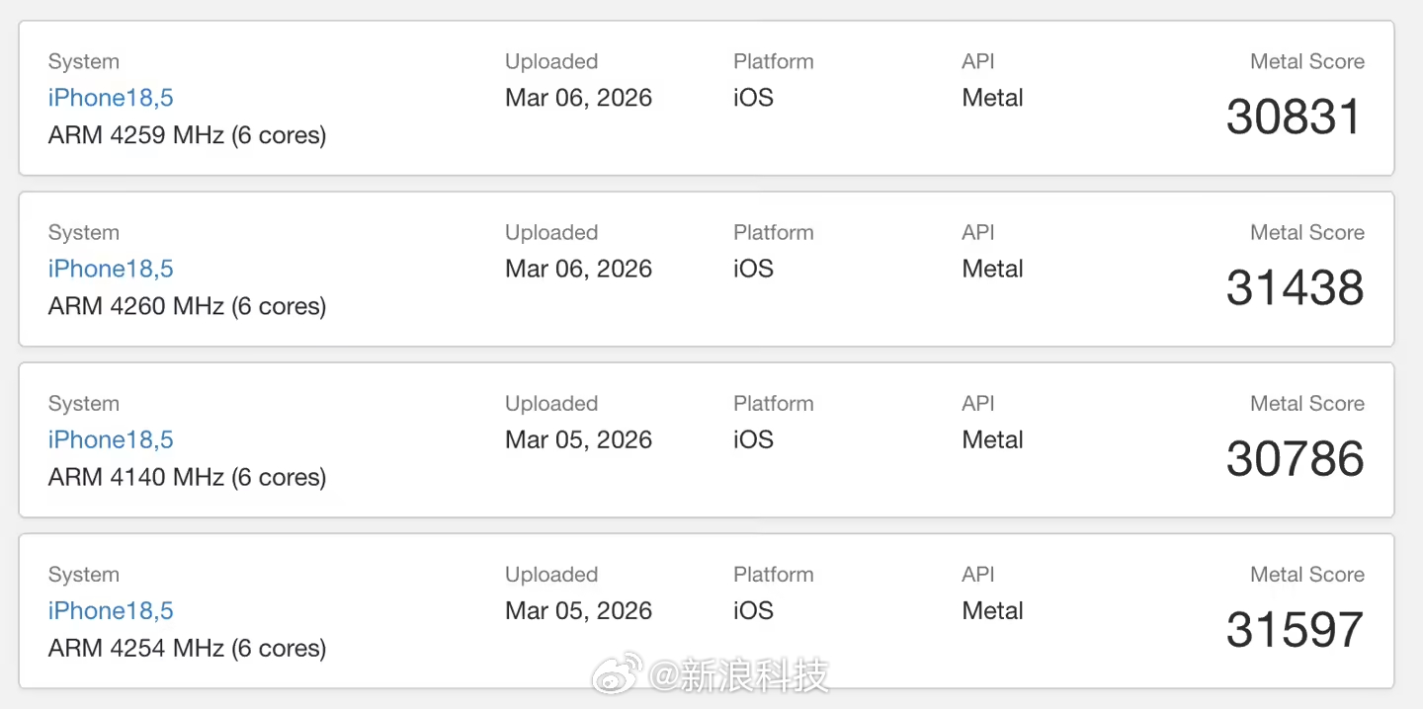Click iOS platform in first result card

pos(753,98)
